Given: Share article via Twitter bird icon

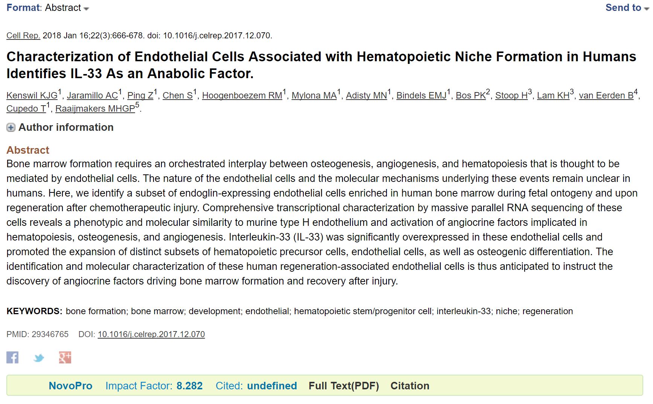Looking at the screenshot, I should [39, 357].
